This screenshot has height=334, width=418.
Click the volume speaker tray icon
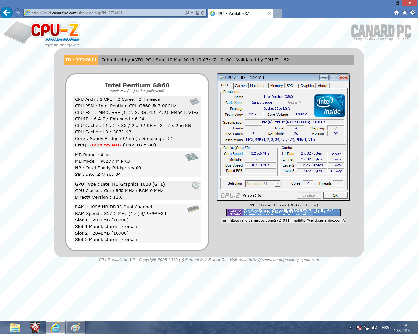(x=375, y=328)
